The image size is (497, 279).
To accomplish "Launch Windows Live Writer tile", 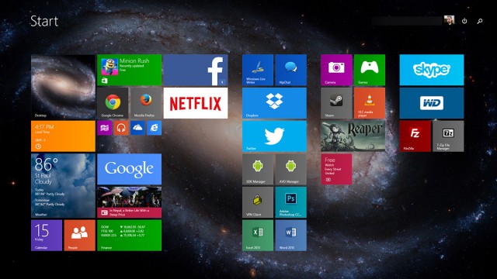I will pyautogui.click(x=258, y=70).
